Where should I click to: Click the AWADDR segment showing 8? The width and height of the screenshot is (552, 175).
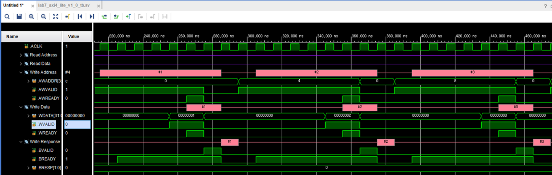[x=455, y=82]
